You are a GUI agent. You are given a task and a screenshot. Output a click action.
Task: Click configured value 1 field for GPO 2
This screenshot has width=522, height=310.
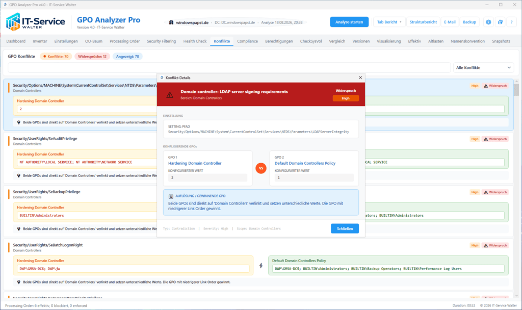coord(314,178)
